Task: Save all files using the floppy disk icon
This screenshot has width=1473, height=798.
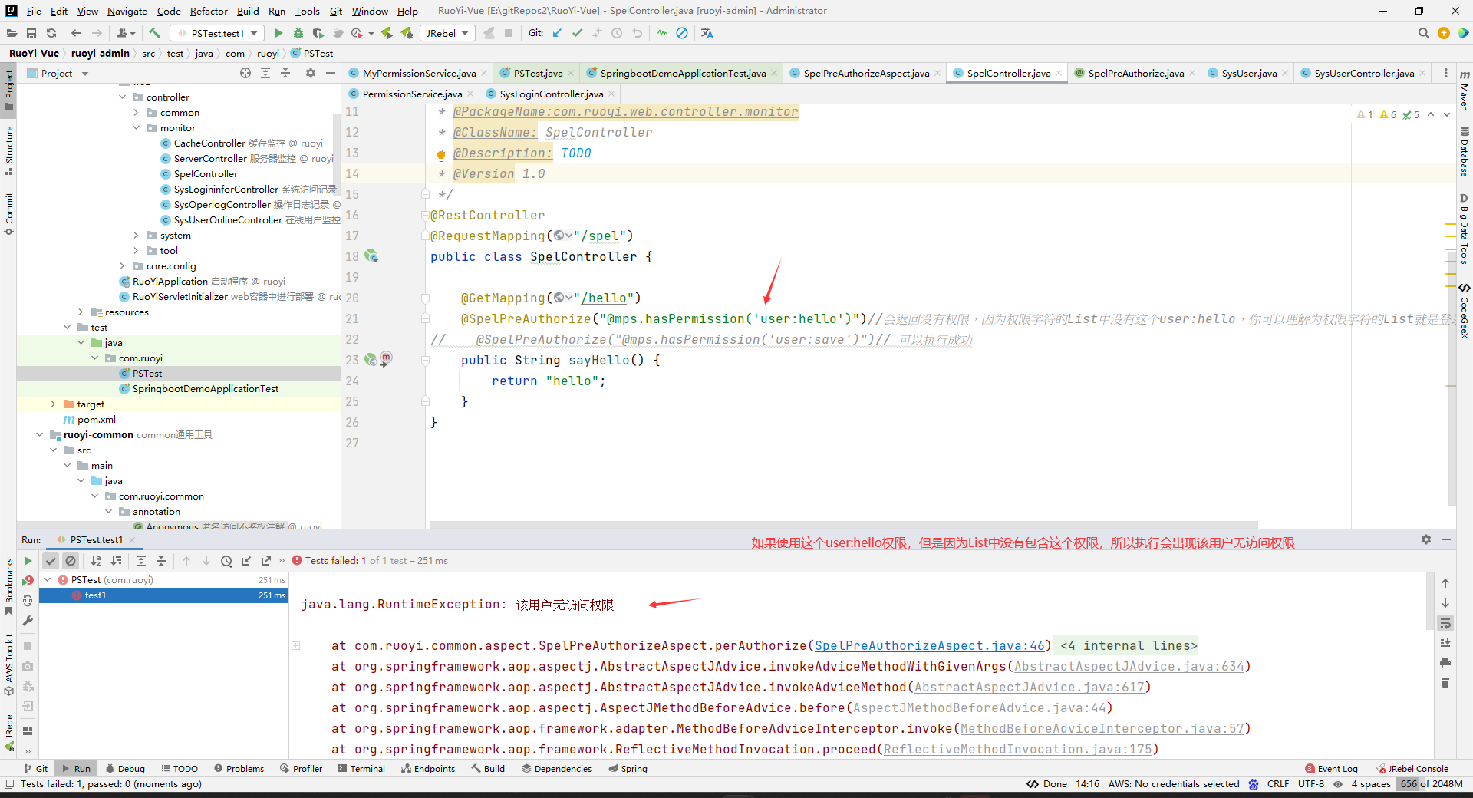Action: click(31, 33)
